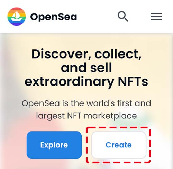
Task: Click the word 'collect' in headline
Action: pyautogui.click(x=117, y=54)
